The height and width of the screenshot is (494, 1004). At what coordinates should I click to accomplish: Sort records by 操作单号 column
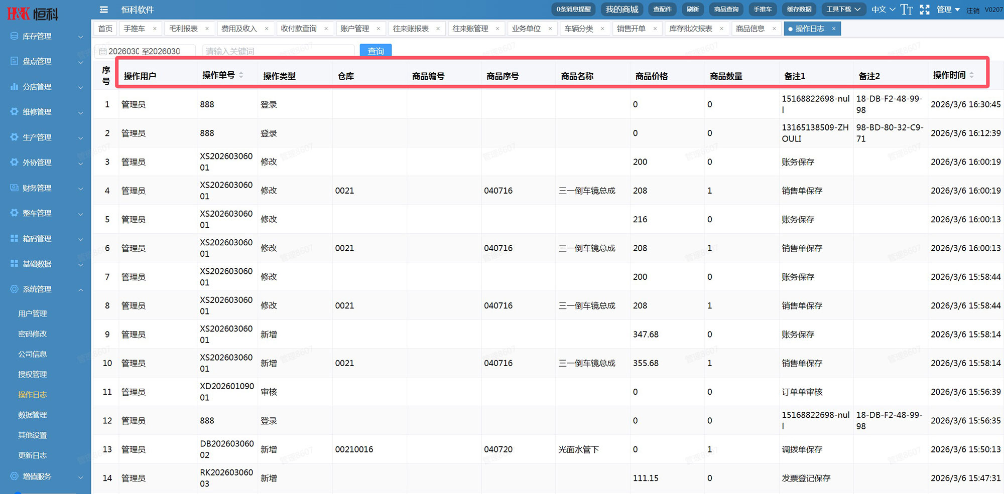tap(218, 75)
